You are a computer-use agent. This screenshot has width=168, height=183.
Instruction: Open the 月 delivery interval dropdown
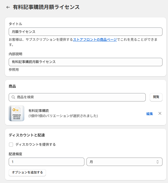[x=124, y=162]
